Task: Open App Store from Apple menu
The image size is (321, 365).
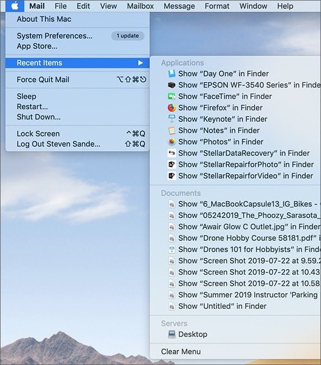Action: tap(77, 46)
